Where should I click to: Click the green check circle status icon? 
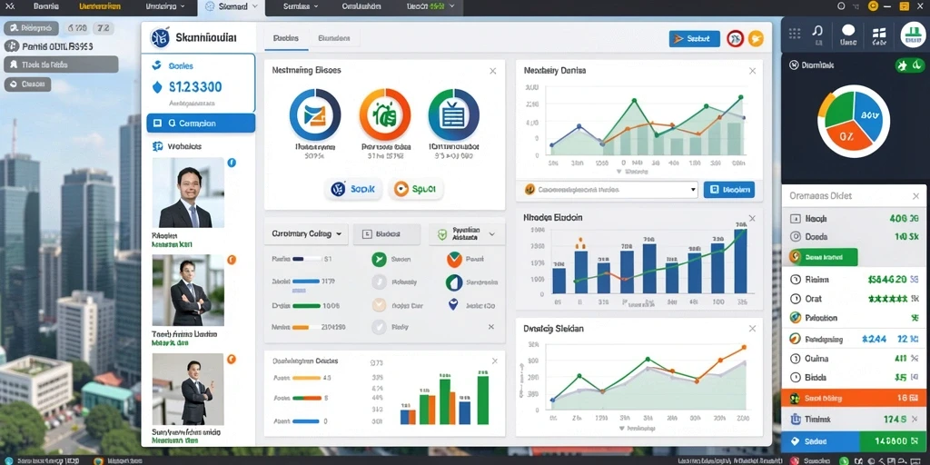pyautogui.click(x=379, y=259)
